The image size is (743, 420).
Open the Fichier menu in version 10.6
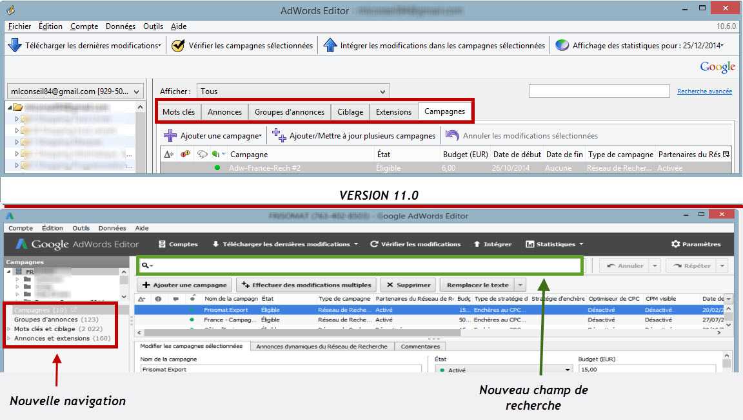click(x=19, y=26)
